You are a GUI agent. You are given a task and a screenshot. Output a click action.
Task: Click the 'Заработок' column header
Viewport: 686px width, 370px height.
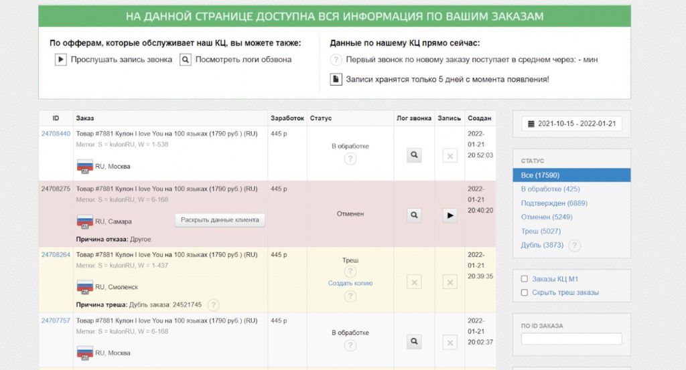[287, 118]
